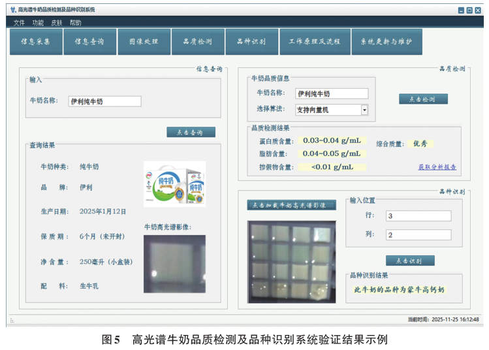
Task: Click the <0.01 g/mL adulterant value
Action: (x=332, y=167)
